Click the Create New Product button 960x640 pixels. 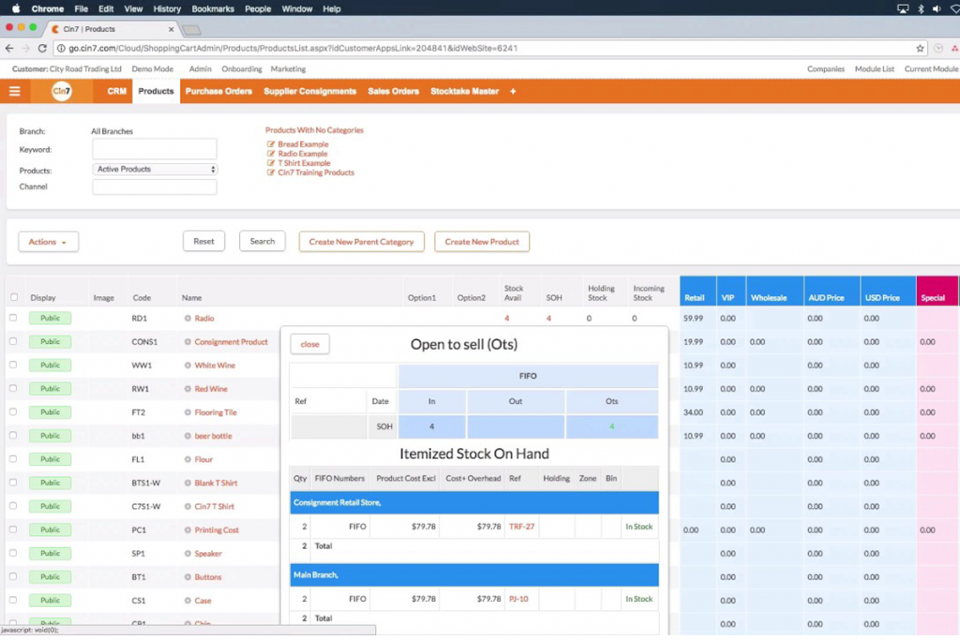pos(482,241)
